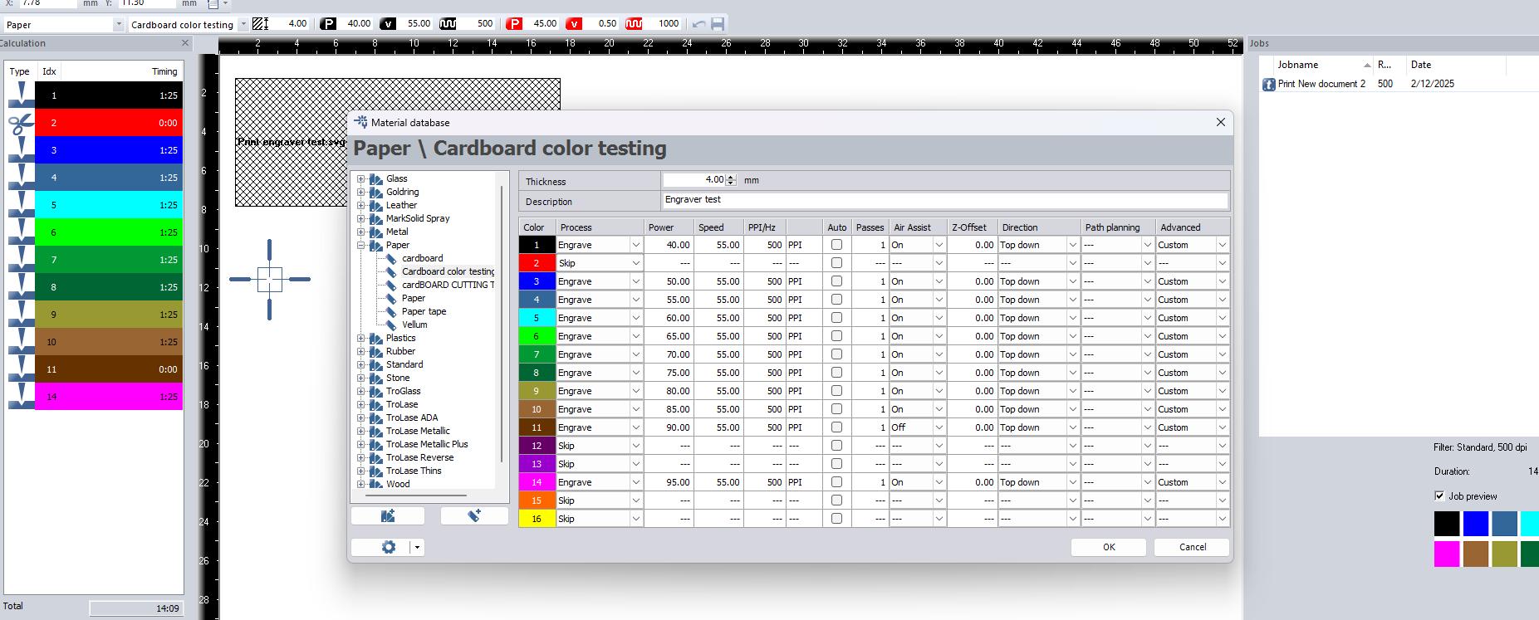Toggle Auto checkbox for color 11 row
The height and width of the screenshot is (620, 1539).
(x=836, y=427)
